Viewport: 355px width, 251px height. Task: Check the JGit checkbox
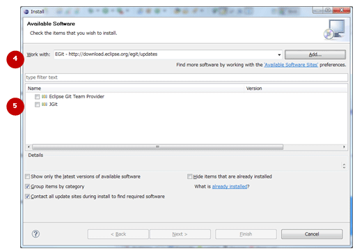(x=37, y=105)
